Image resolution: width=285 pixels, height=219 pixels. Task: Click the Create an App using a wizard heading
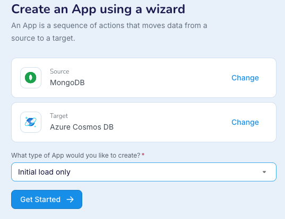(x=98, y=9)
